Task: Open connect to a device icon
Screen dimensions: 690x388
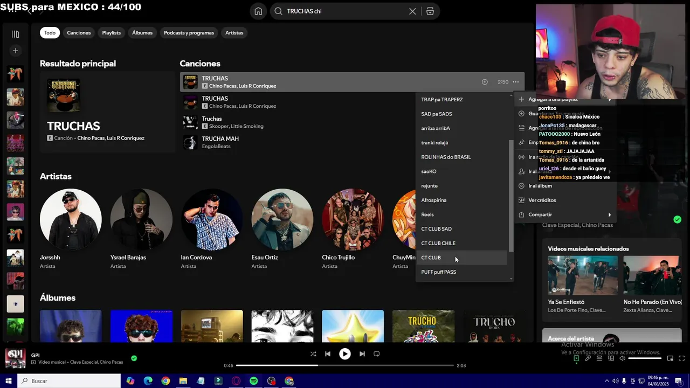Action: pos(611,358)
